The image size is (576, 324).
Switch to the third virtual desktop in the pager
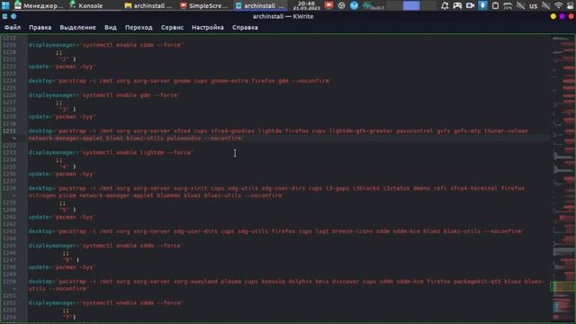428,5
